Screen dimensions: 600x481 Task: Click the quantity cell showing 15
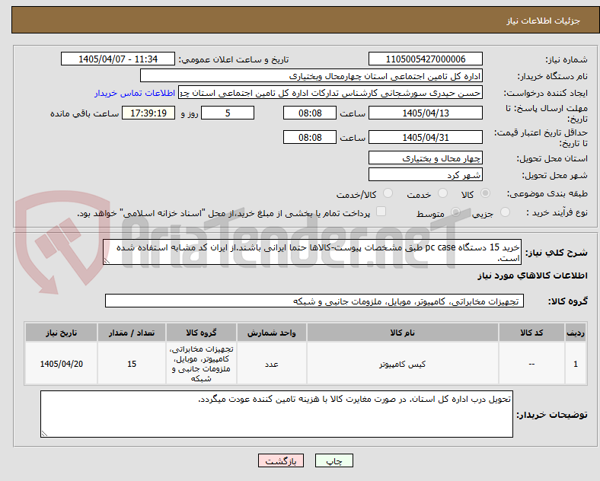coord(132,364)
